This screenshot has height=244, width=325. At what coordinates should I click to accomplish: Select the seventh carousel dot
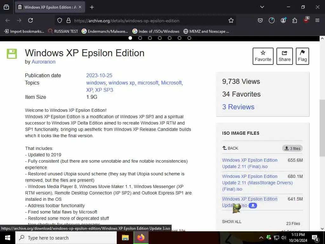pos(189,38)
